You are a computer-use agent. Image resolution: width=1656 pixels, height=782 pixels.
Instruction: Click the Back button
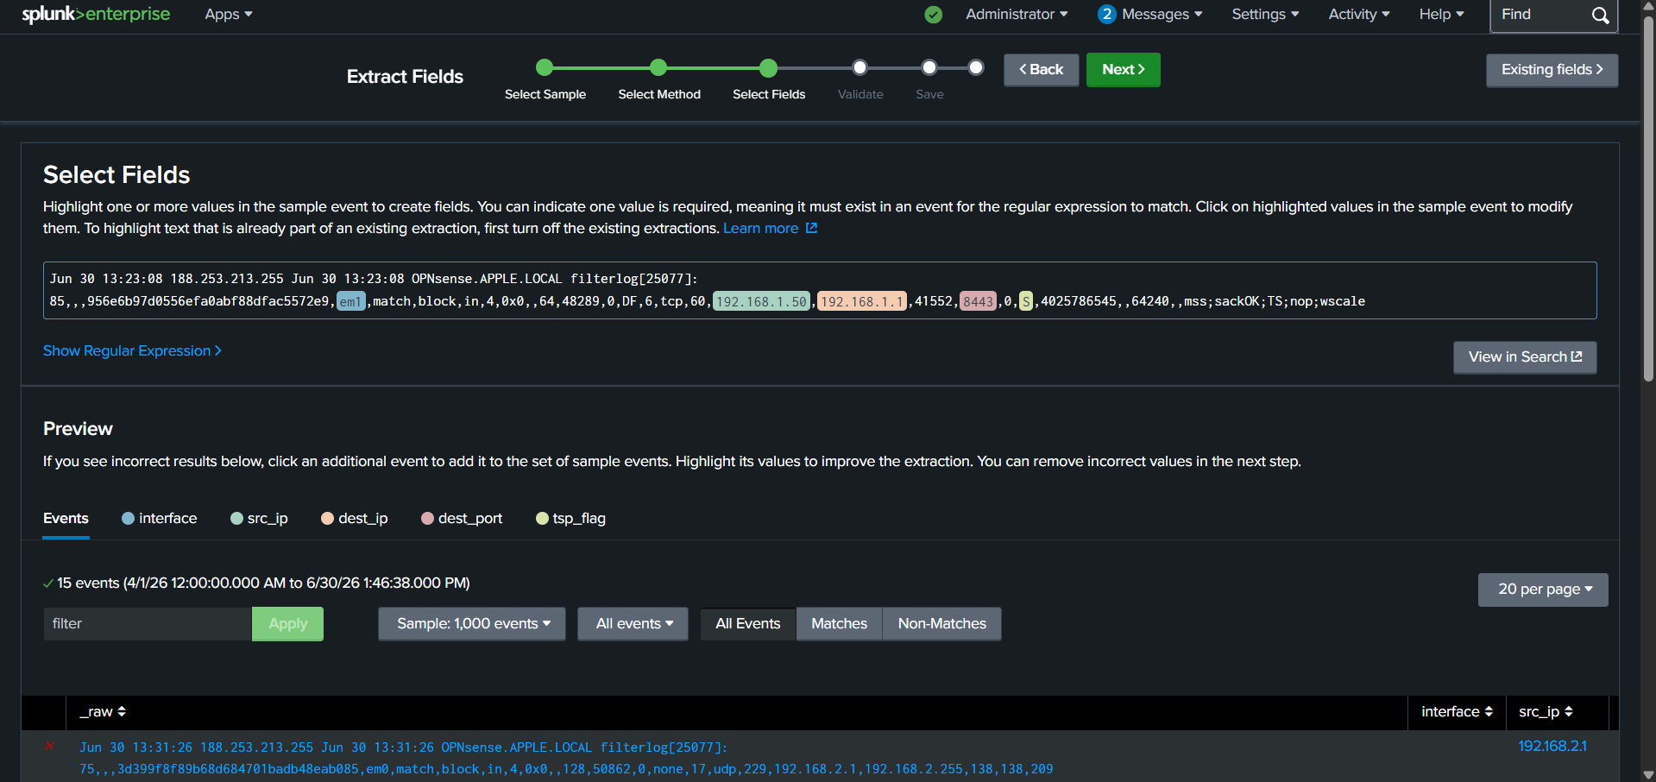tap(1041, 70)
